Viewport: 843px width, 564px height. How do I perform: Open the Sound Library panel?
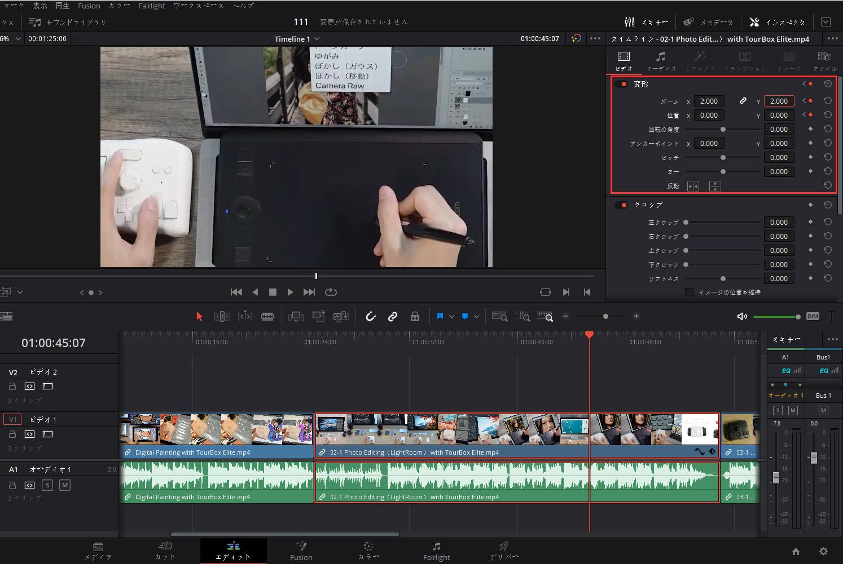click(x=68, y=22)
